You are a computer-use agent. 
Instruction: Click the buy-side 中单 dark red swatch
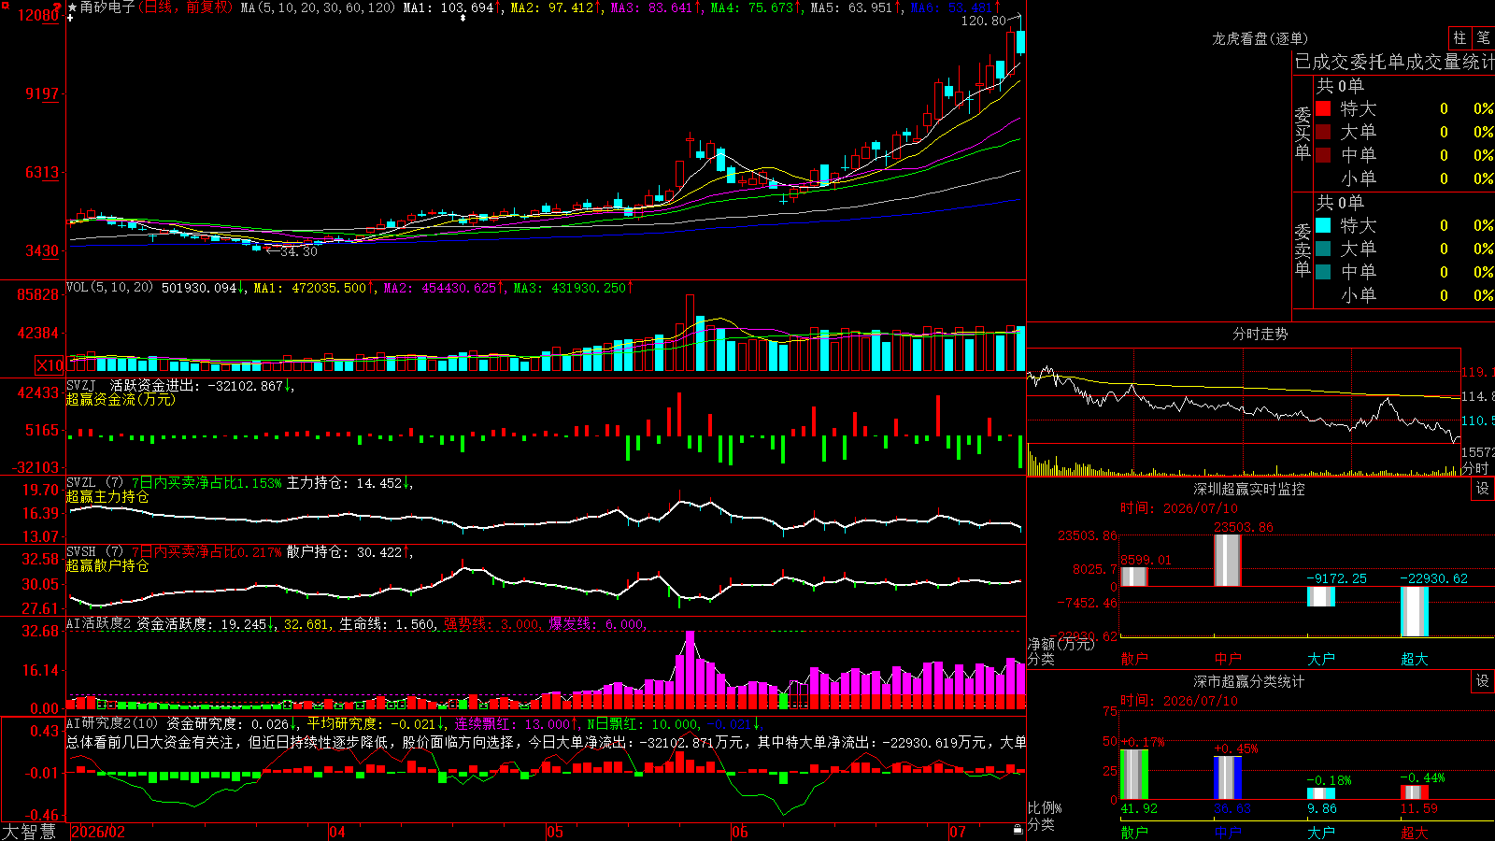(1323, 155)
